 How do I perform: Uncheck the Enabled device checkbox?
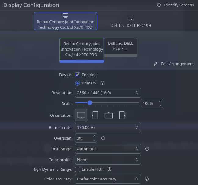click(77, 75)
